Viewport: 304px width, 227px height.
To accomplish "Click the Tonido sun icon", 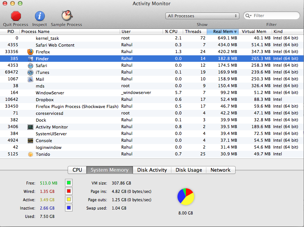I will point(30,154).
